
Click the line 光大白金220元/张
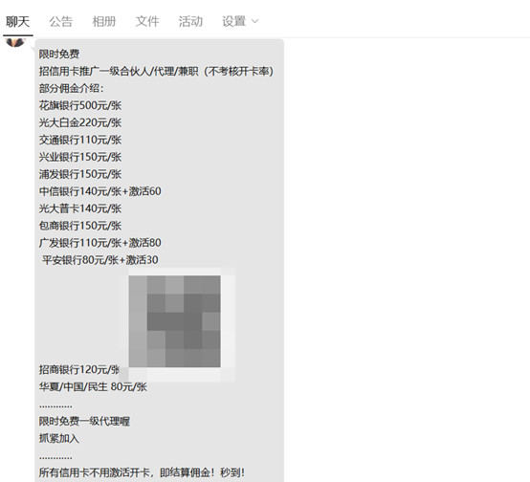click(x=80, y=122)
